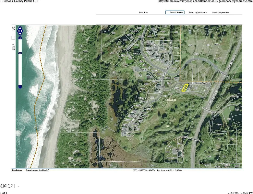Zoom out using the bottom minus button
This screenshot has width=253, height=194.
coord(20,87)
